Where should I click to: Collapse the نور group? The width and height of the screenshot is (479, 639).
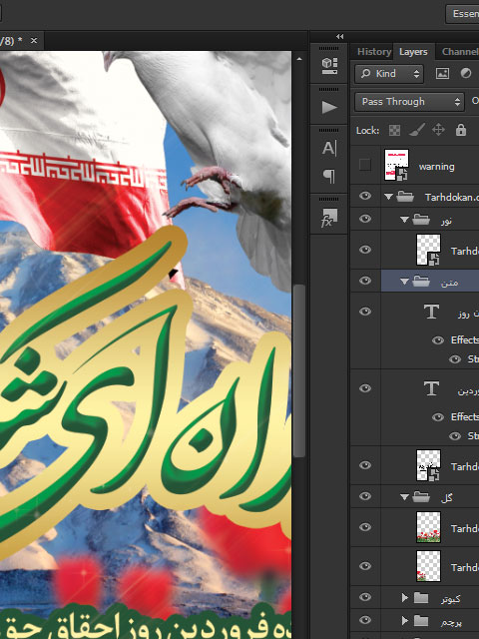[404, 220]
